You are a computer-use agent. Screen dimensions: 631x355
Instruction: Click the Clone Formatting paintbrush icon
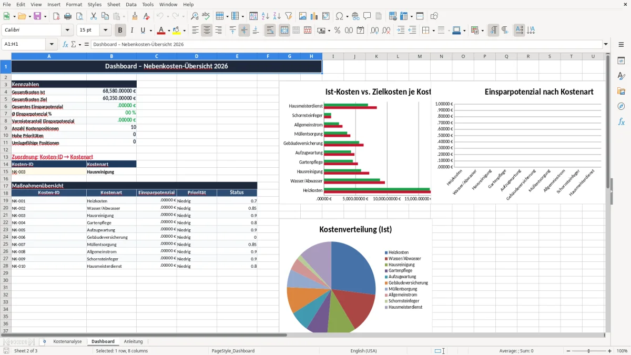135,16
